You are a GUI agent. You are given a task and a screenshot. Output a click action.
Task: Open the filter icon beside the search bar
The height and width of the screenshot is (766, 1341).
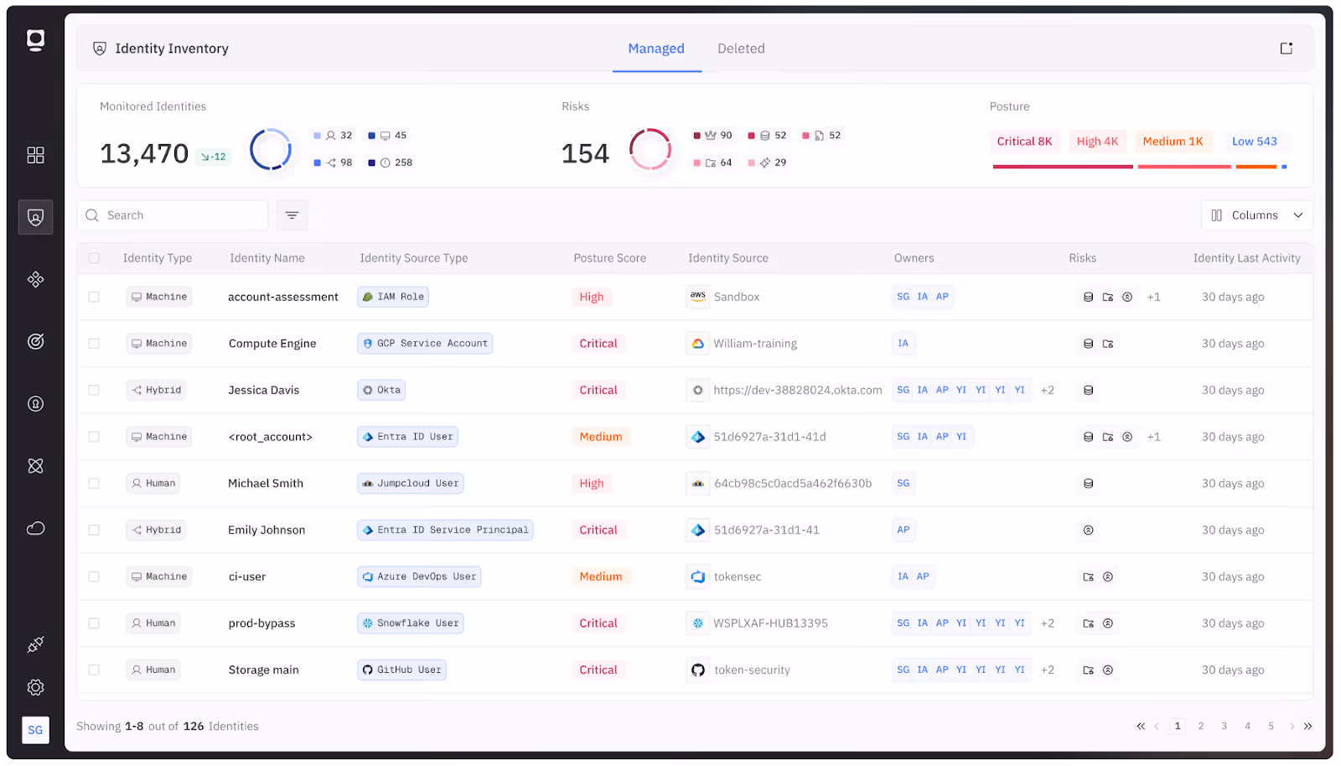292,215
